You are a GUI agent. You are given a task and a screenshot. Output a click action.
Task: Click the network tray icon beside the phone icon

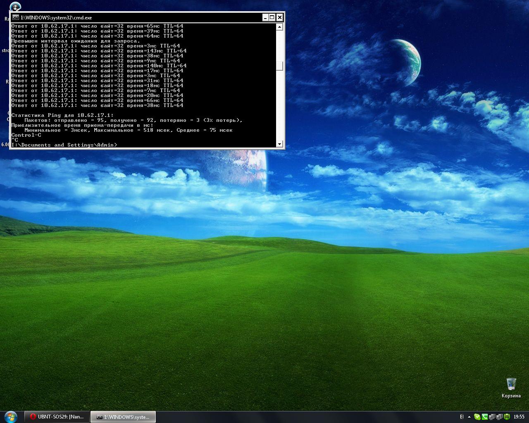(492, 417)
